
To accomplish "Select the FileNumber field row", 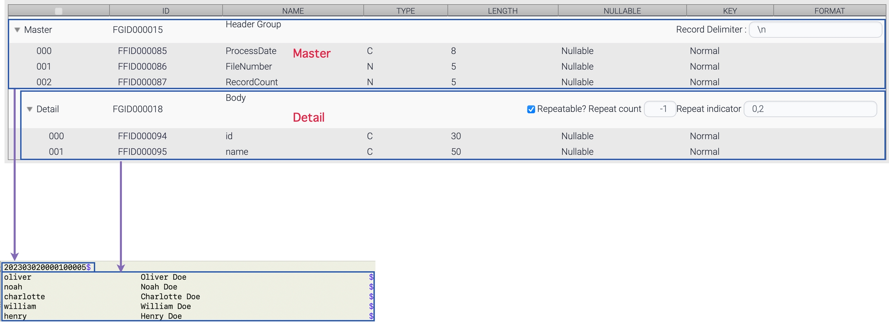I will (x=248, y=67).
